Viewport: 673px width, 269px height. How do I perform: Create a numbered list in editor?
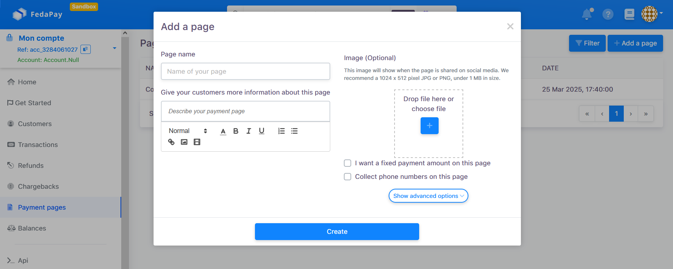click(281, 131)
